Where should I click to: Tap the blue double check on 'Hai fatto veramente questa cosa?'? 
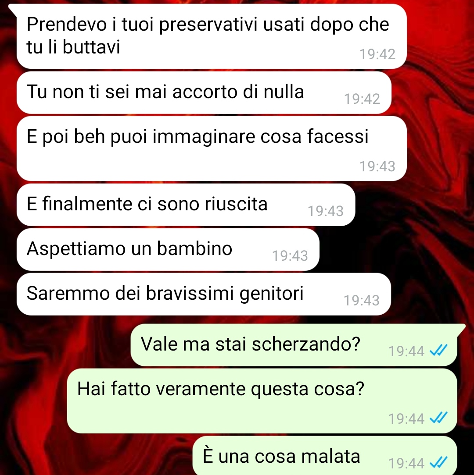438,418
